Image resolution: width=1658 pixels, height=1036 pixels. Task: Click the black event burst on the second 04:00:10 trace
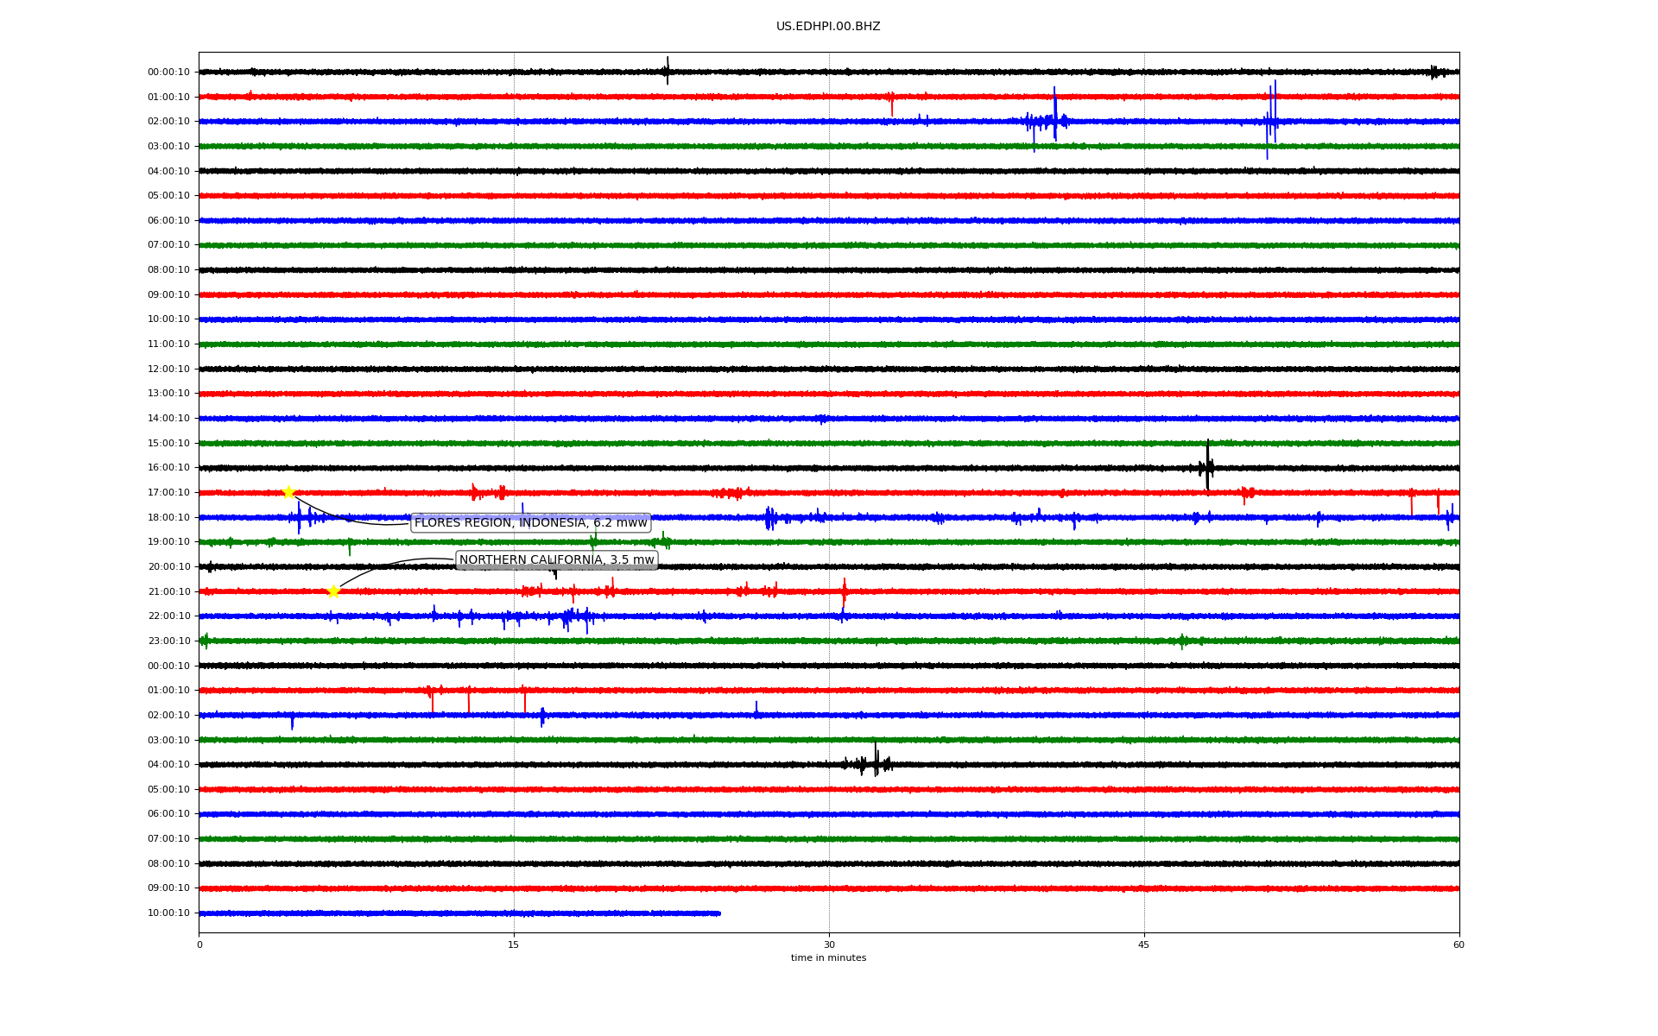pyautogui.click(x=876, y=763)
